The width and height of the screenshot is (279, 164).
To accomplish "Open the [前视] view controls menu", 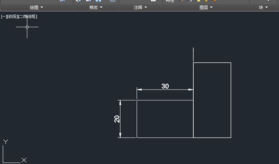I will click(x=12, y=17).
